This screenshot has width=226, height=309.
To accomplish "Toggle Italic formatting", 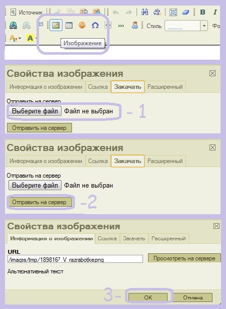I will [215, 12].
